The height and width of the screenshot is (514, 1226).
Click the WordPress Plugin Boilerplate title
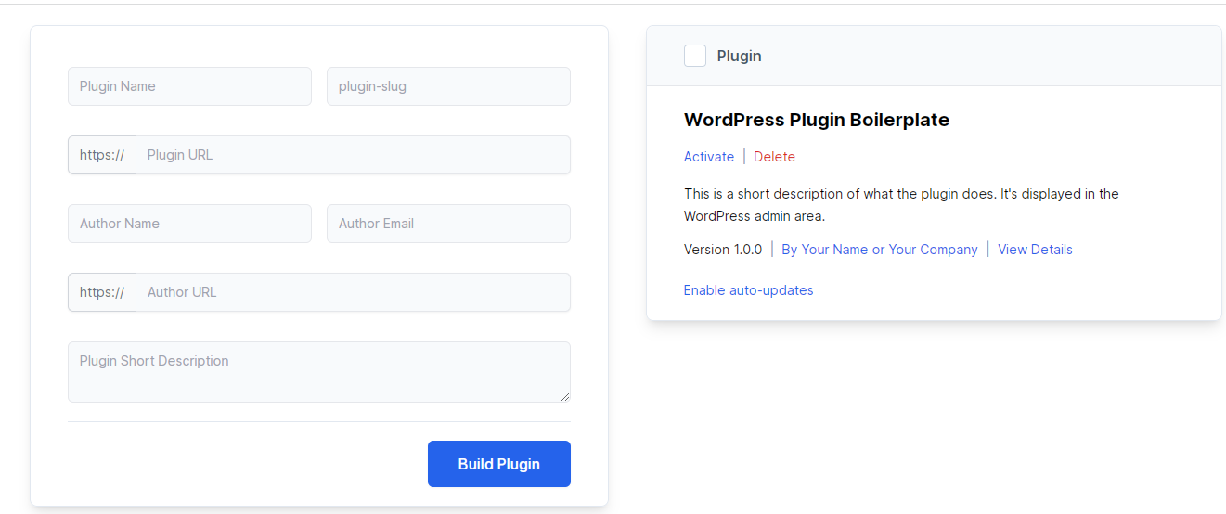pos(817,120)
